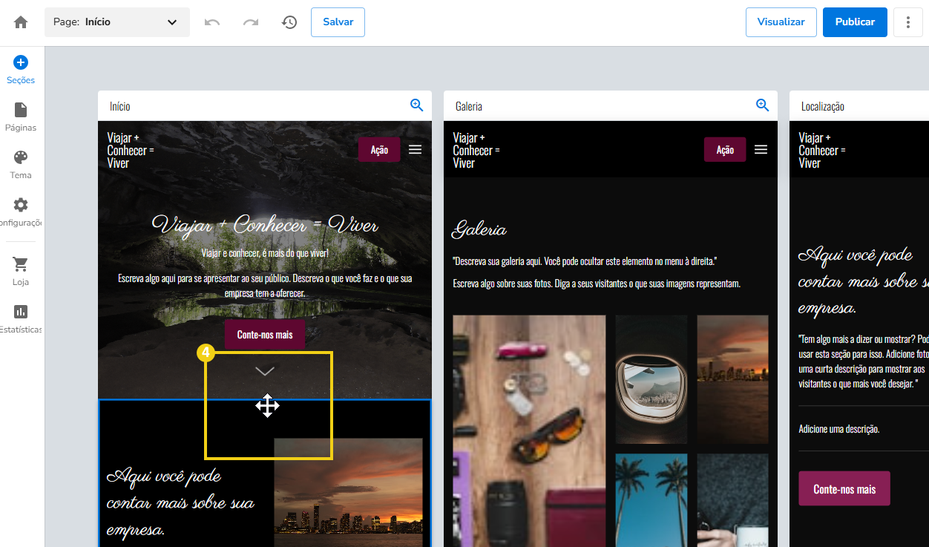
Task: Grab the section move handle icon
Action: coord(267,406)
